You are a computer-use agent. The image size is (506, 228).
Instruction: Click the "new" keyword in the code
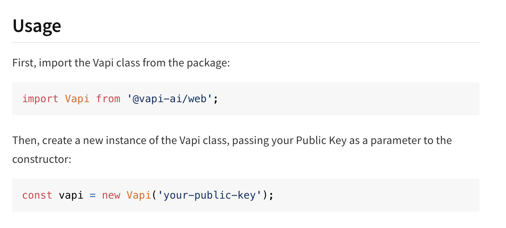111,195
